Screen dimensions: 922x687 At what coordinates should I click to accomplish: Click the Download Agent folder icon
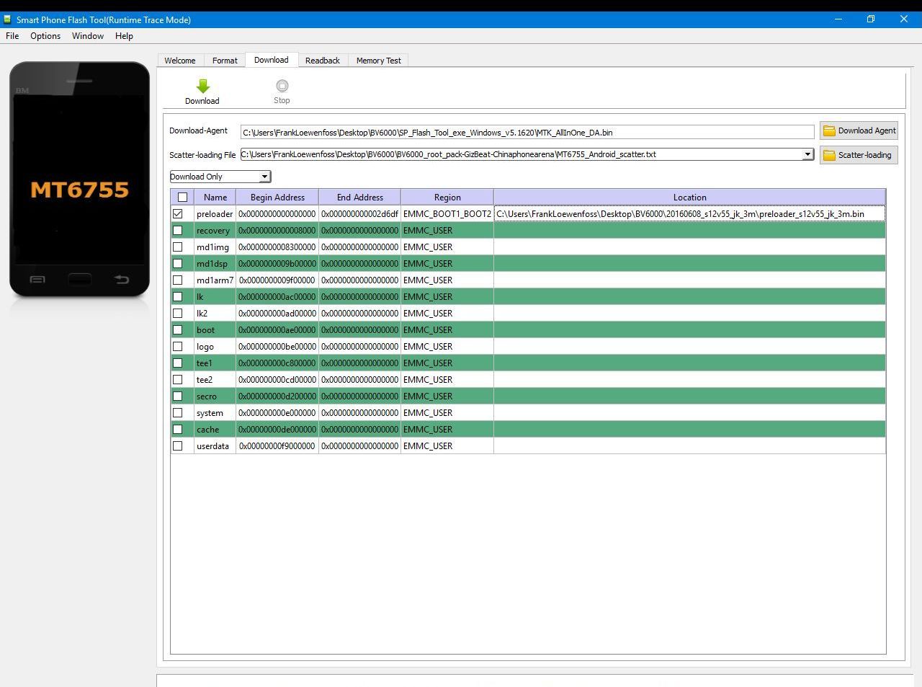(829, 131)
